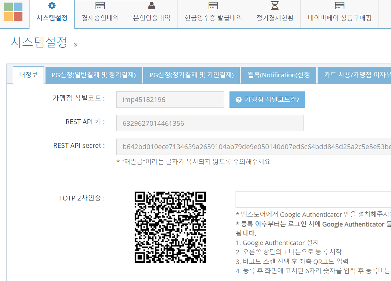Viewport: 391px width, 281px height.
Task: Click the four-color squares logo
Action: [x=13, y=12]
